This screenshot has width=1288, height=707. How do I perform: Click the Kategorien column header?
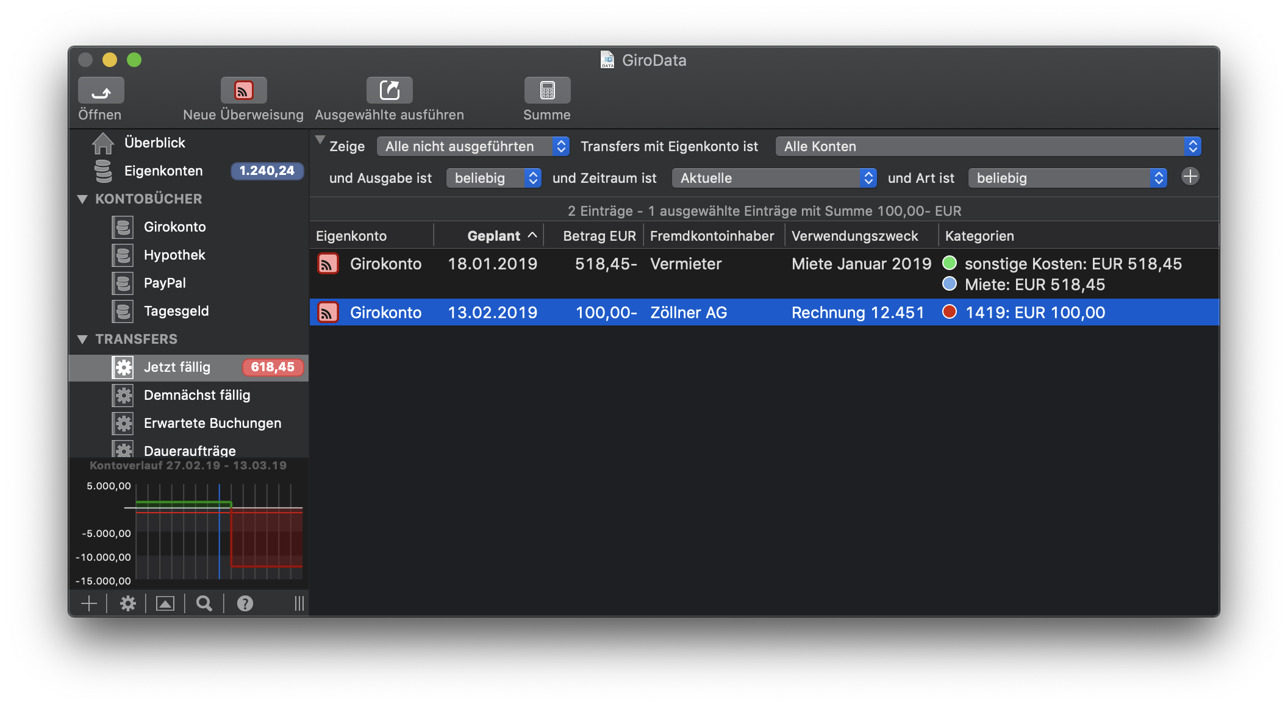(1079, 236)
